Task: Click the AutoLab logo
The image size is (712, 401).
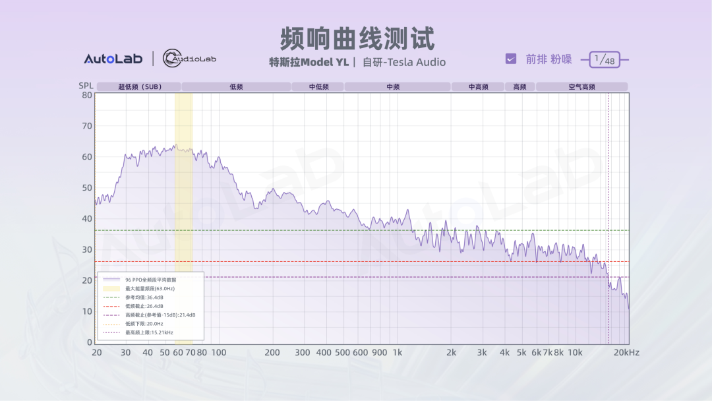Action: pyautogui.click(x=113, y=59)
